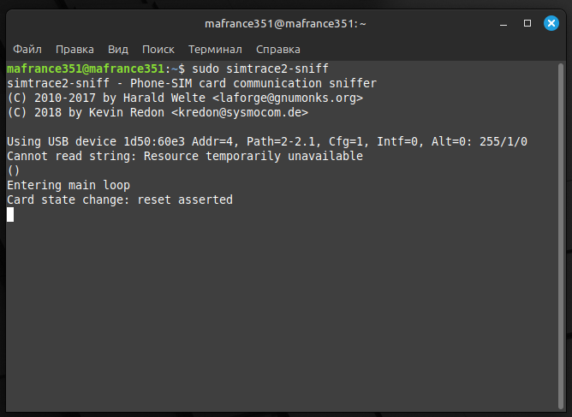Open the Поиск menu
Screen dimensions: 572x417
coord(158,50)
